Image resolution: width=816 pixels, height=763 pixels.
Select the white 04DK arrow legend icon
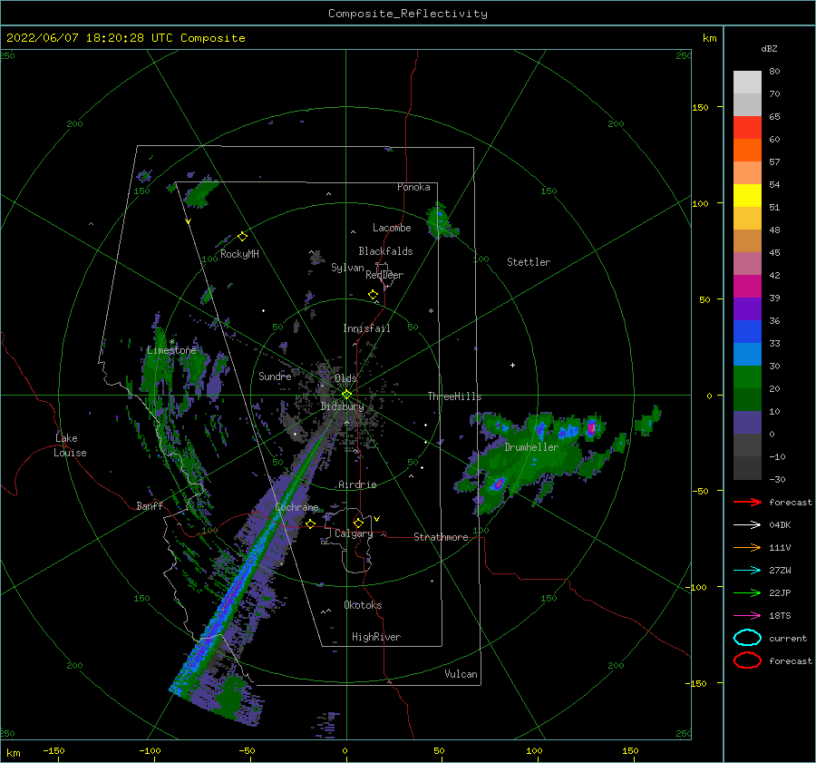747,524
